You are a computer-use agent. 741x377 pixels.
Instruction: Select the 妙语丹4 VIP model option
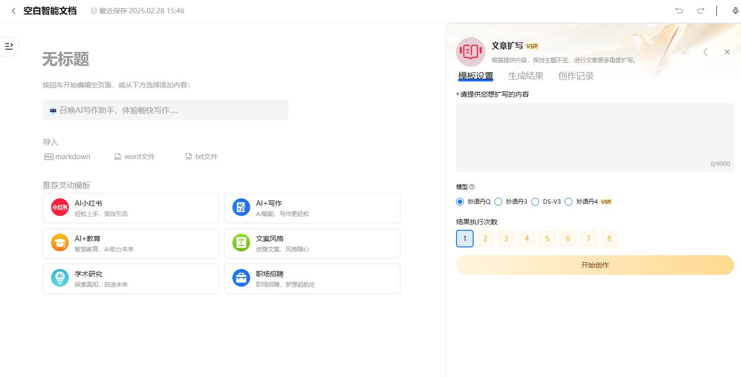tap(569, 202)
